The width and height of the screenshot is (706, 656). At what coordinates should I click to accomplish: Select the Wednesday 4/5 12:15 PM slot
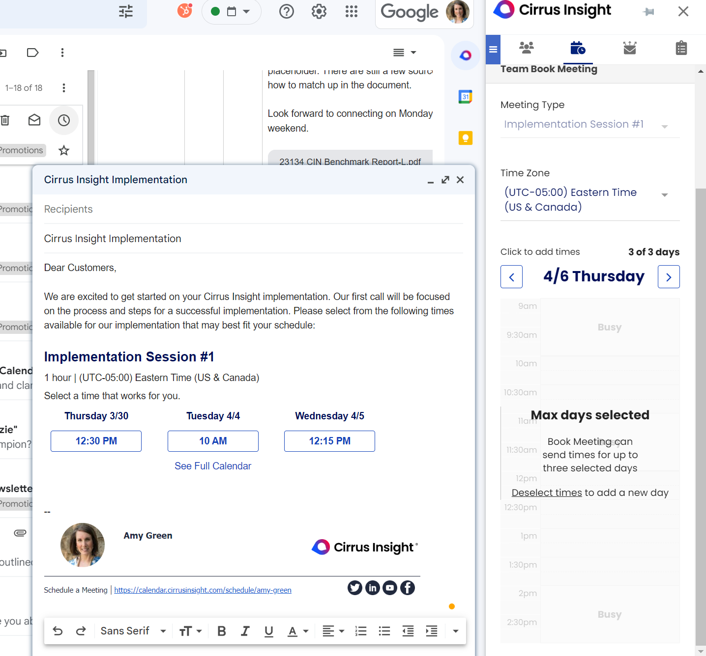[329, 441]
